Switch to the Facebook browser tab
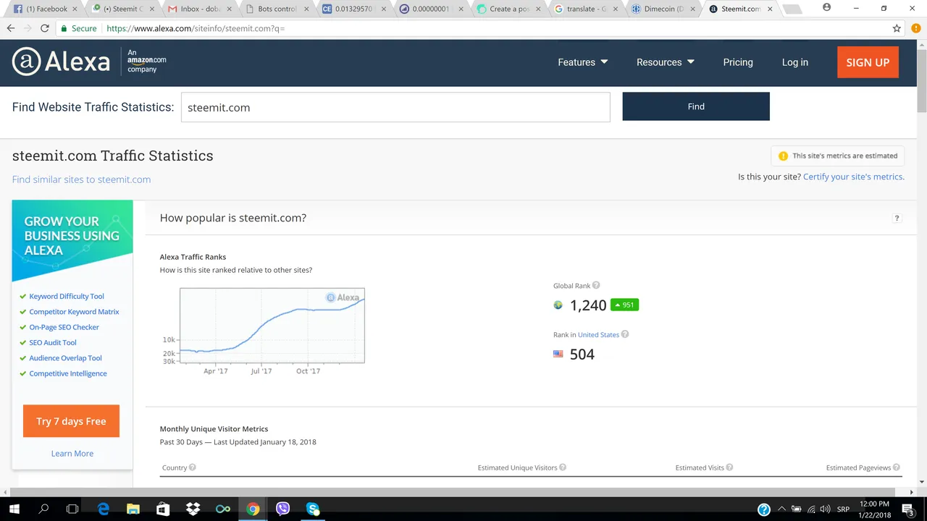Screen dimensions: 927x521 pyautogui.click(x=46, y=9)
